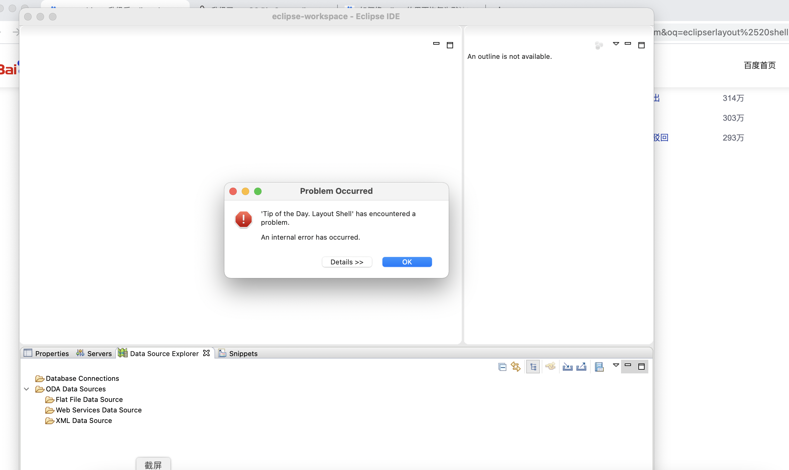The width and height of the screenshot is (789, 470).
Task: Click the green zoom button on the dialog
Action: (258, 191)
